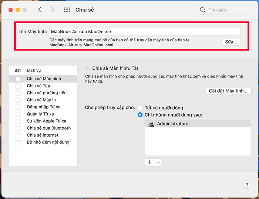Click the Bật column header
Viewport: 259px width, 199px height.
pyautogui.click(x=17, y=70)
